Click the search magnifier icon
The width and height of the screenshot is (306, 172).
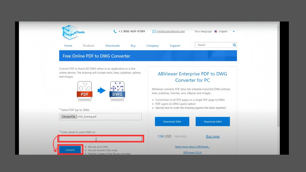[234, 45]
